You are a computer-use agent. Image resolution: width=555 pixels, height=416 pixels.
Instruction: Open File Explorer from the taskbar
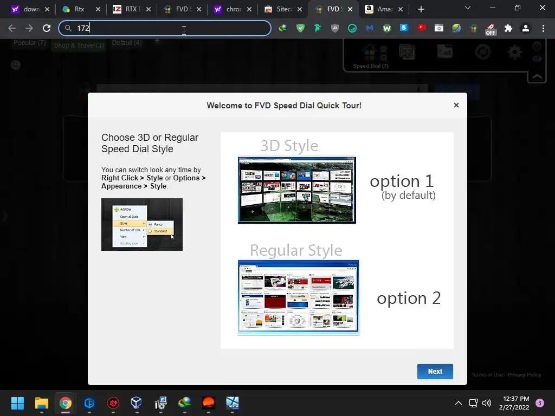coord(41,403)
